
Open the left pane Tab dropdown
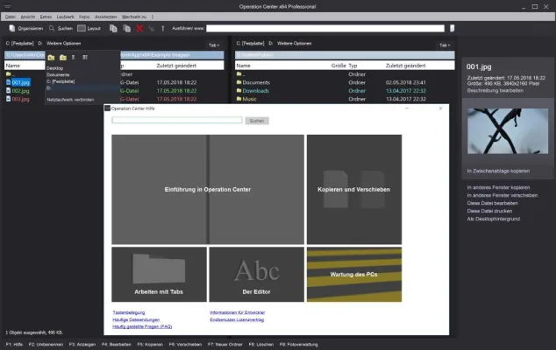[213, 44]
